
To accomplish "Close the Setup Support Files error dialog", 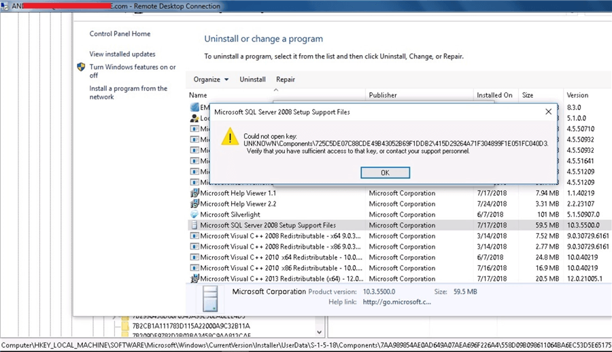I will 548,111.
